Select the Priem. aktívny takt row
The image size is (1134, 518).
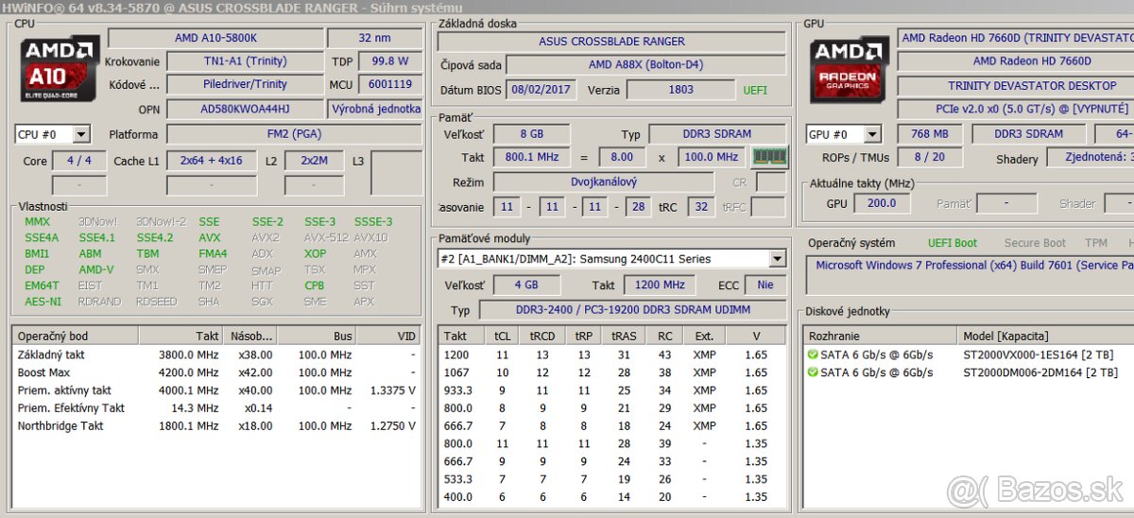[x=216, y=390]
